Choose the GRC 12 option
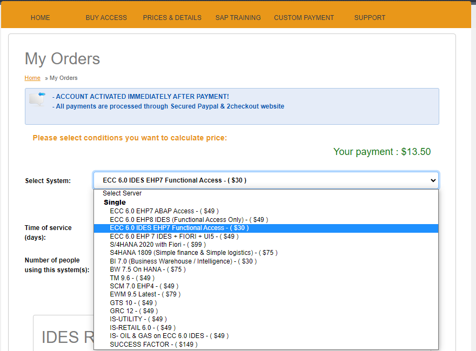 266,311
